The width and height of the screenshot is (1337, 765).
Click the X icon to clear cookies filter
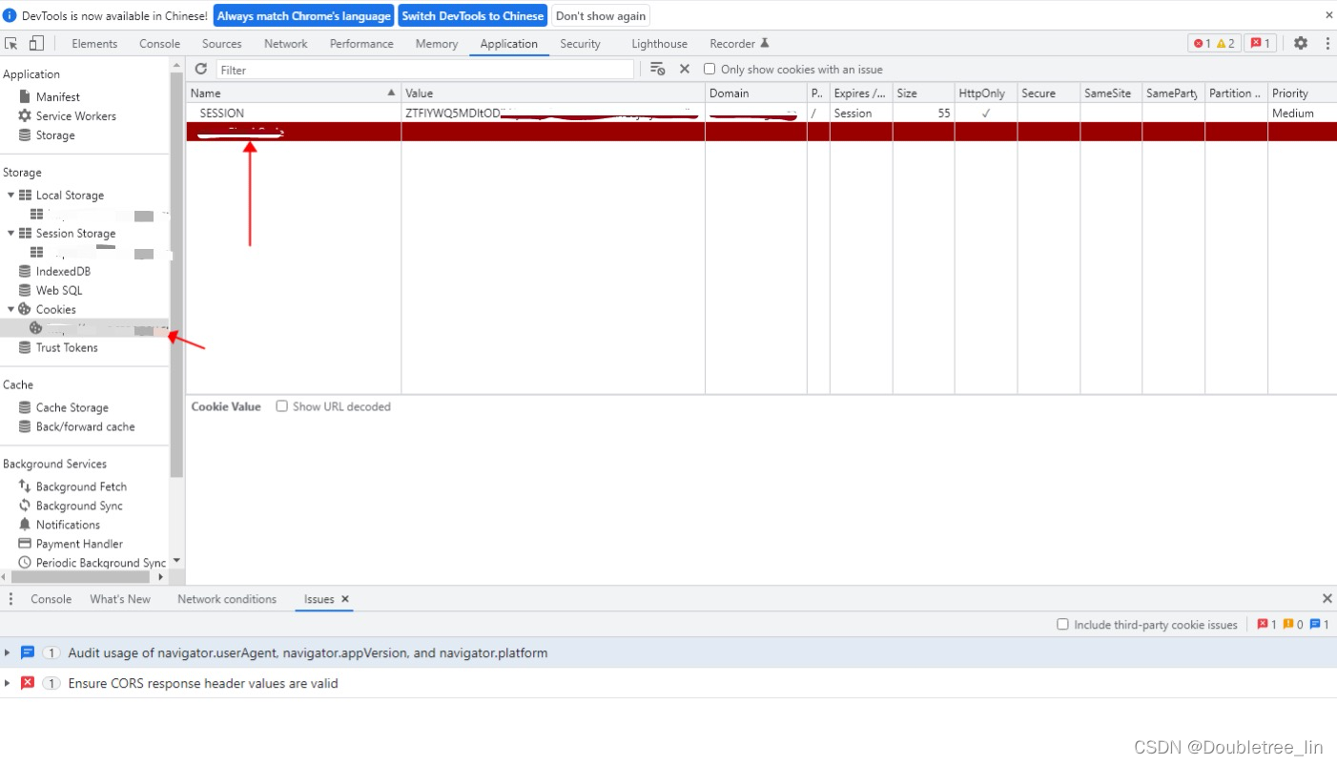tap(684, 69)
